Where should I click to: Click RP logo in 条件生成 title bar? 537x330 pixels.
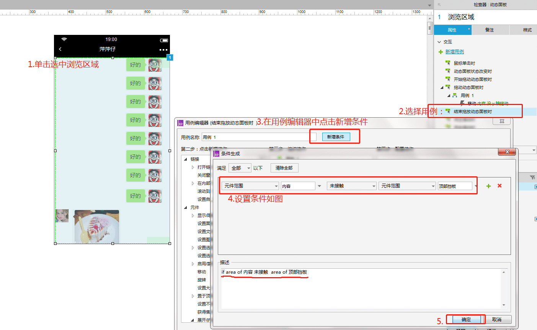(x=217, y=154)
